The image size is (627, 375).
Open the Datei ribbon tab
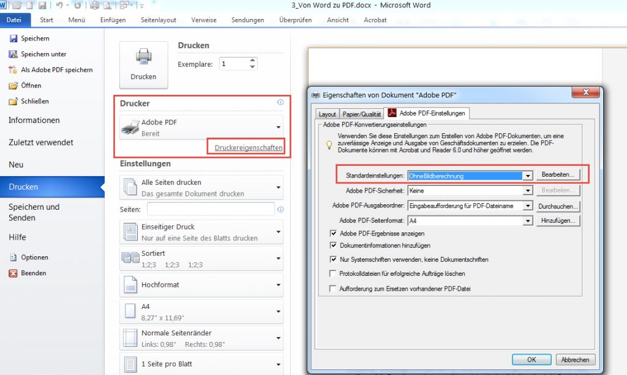click(x=15, y=20)
